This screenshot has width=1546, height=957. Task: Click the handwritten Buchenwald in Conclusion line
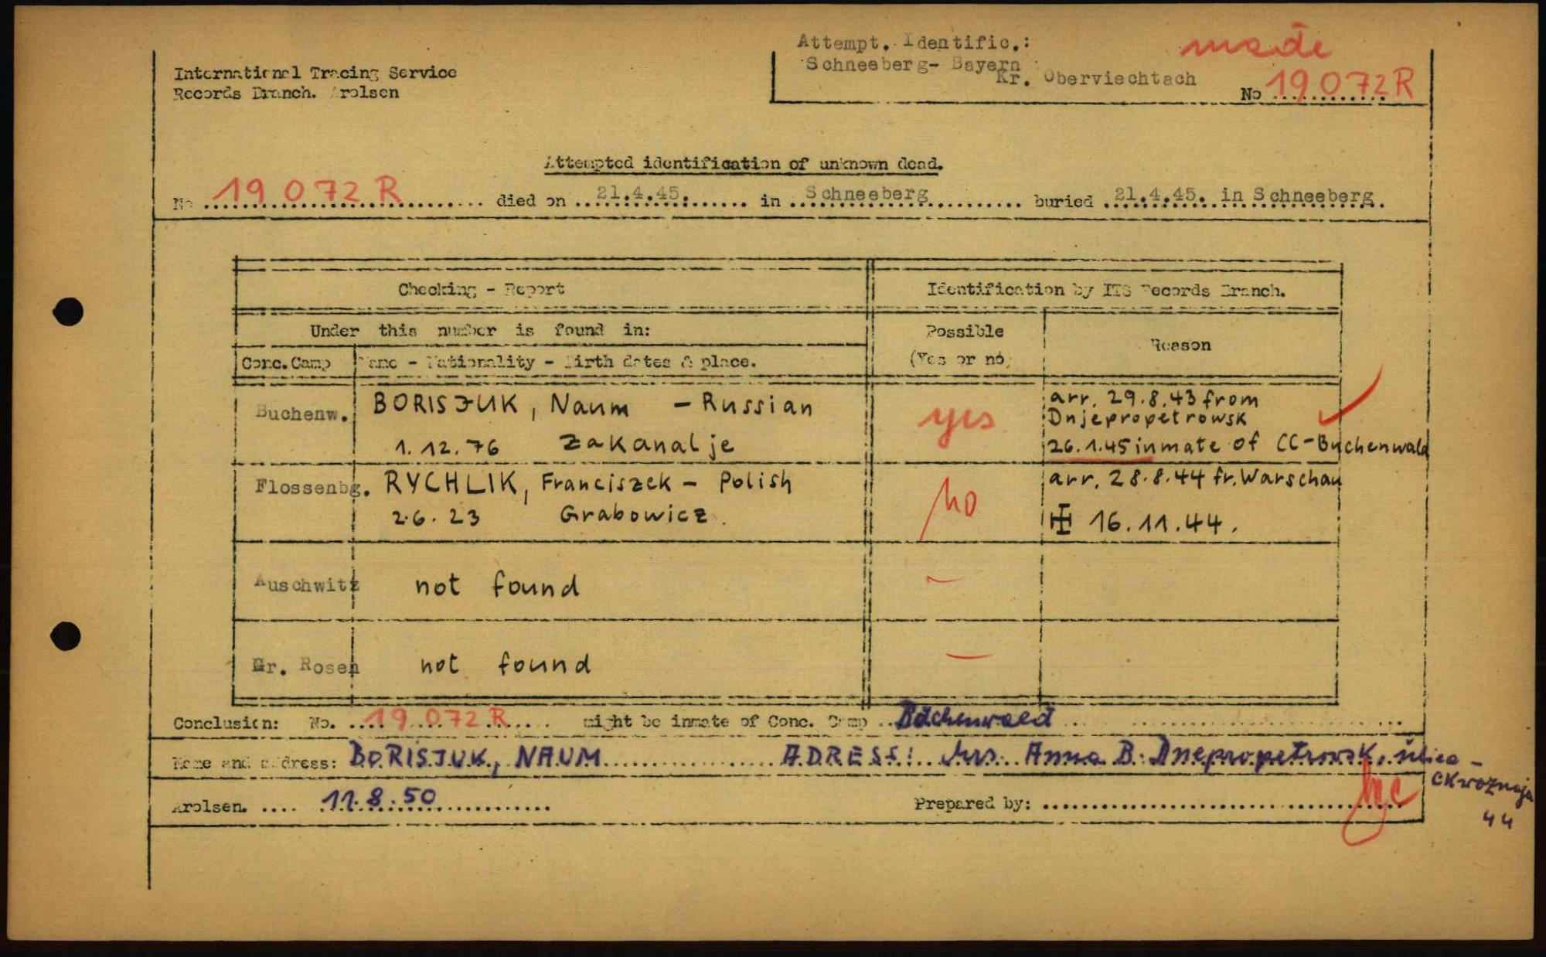click(975, 717)
